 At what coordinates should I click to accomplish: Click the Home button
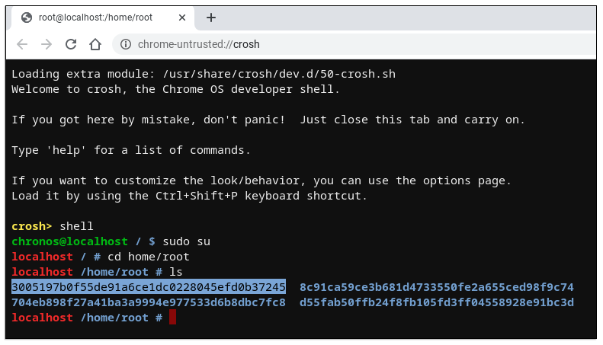pyautogui.click(x=95, y=44)
